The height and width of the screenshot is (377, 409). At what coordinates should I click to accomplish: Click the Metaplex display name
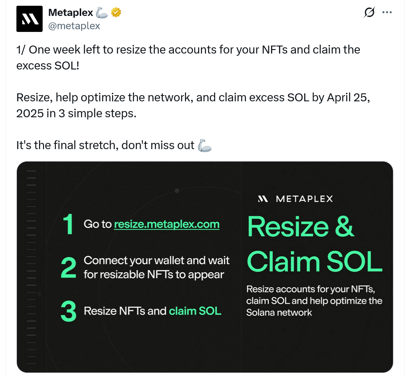coord(71,13)
